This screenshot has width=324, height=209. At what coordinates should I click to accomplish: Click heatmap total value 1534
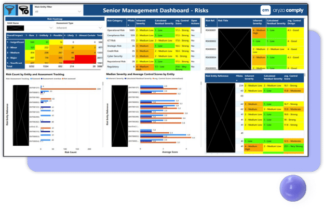click(46, 66)
